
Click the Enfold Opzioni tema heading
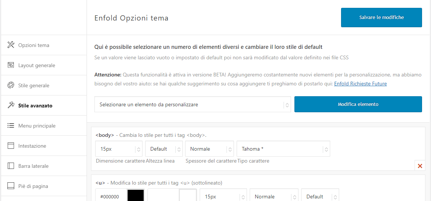click(x=131, y=18)
